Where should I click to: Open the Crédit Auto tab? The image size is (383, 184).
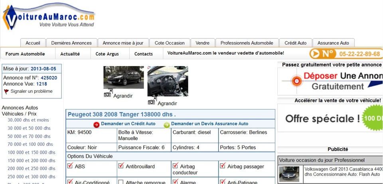(x=296, y=43)
